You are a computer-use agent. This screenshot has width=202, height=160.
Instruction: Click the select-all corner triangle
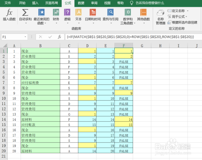(x=5, y=45)
